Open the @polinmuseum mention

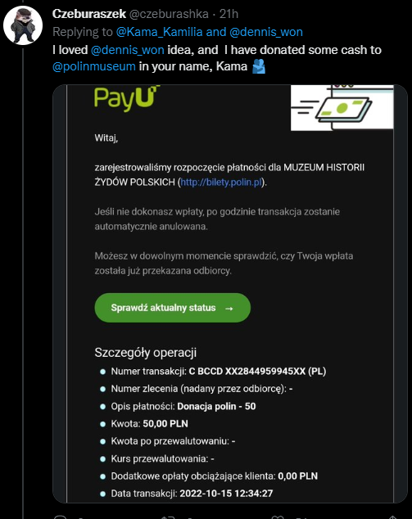[94, 66]
